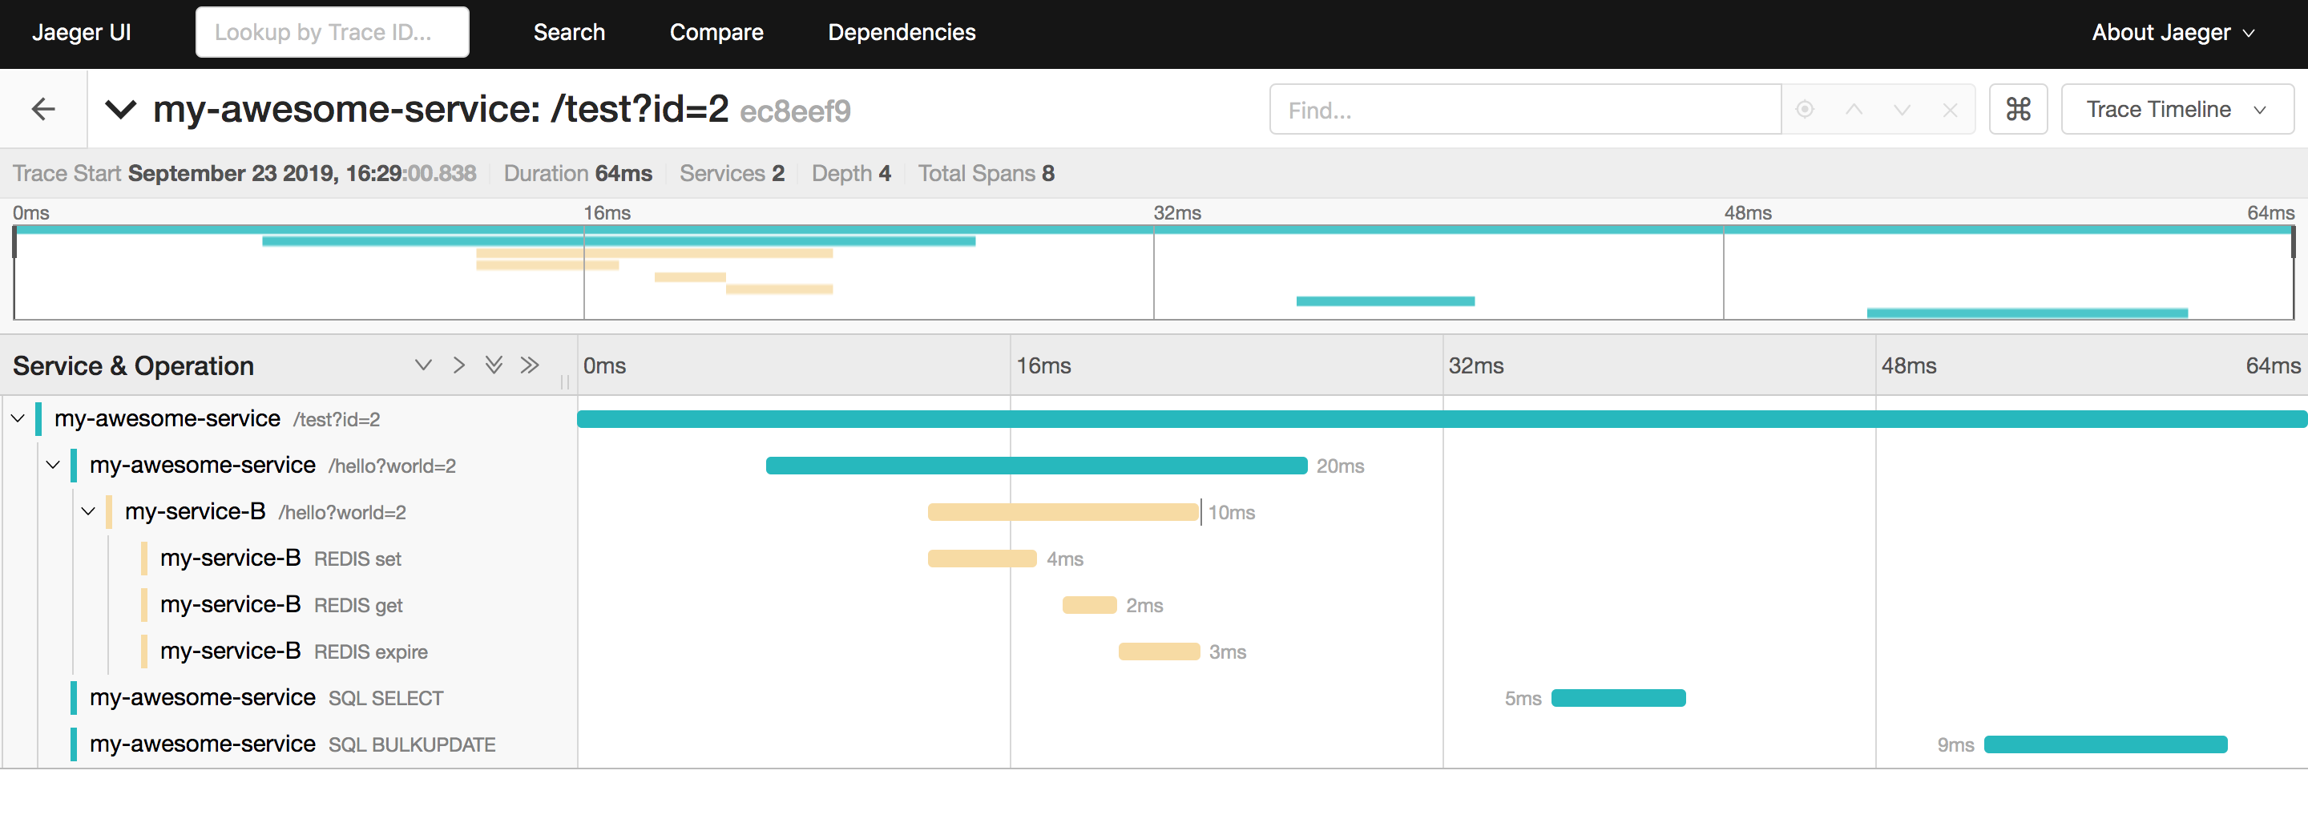The height and width of the screenshot is (827, 2308).
Task: Open the Dependencies page
Action: coord(902,32)
